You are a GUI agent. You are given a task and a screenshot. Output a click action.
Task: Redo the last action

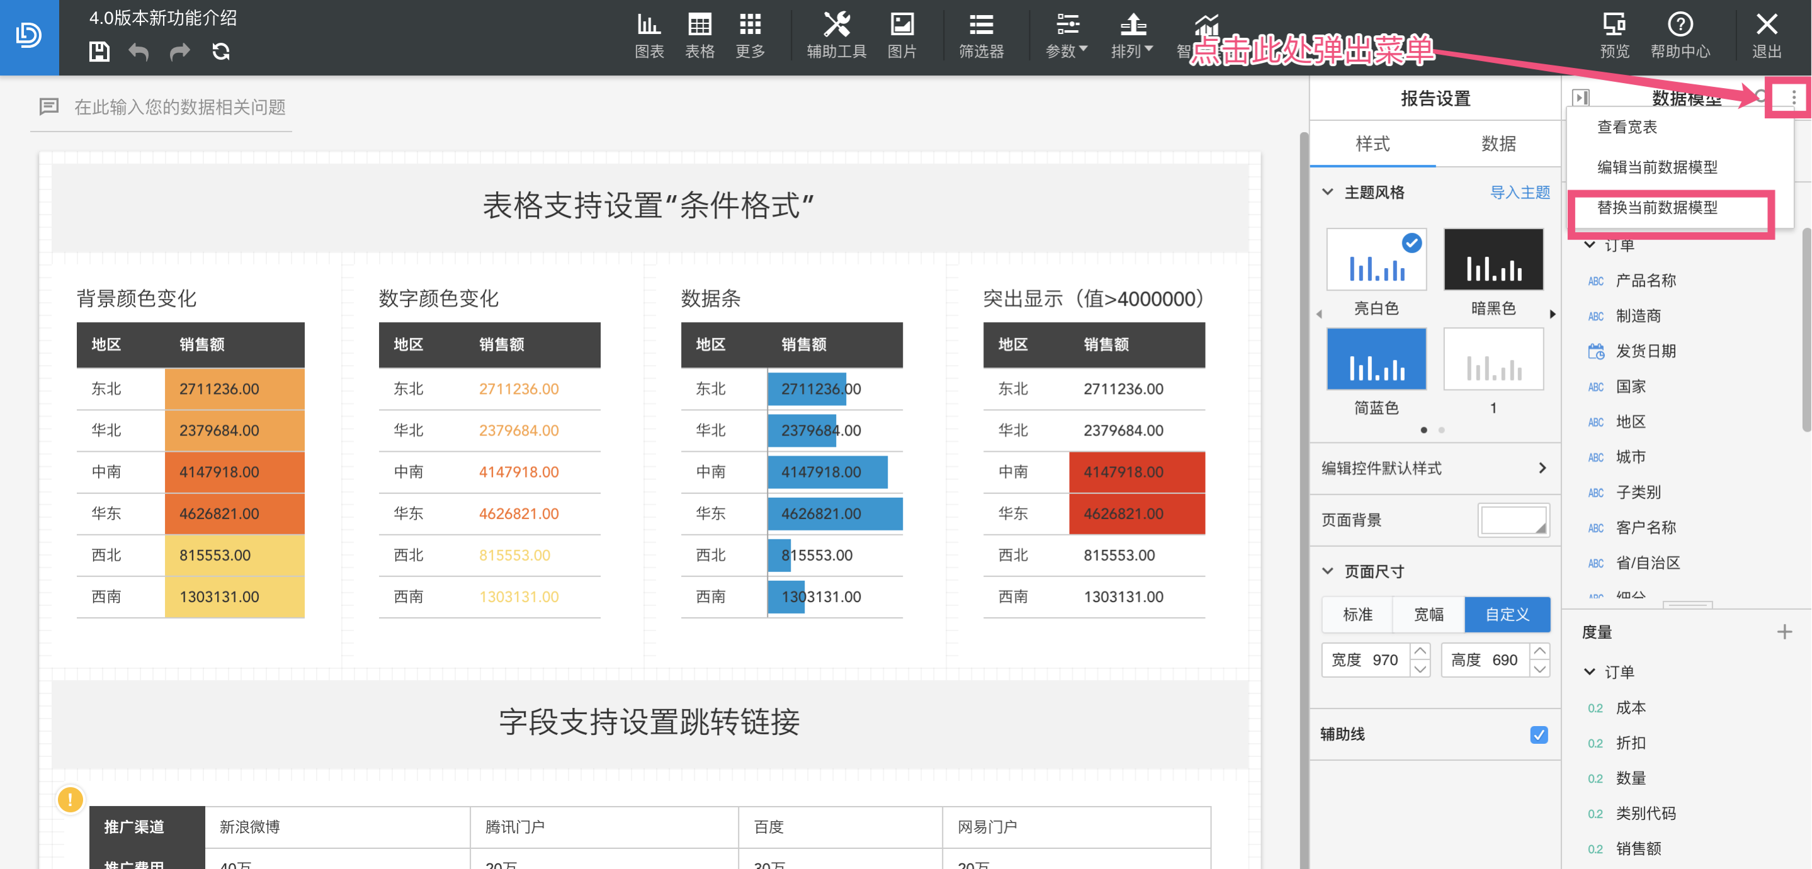180,52
